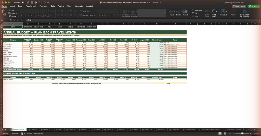Click the Paste clipboard icon
261x136 pixels.
pyautogui.click(x=4, y=12)
